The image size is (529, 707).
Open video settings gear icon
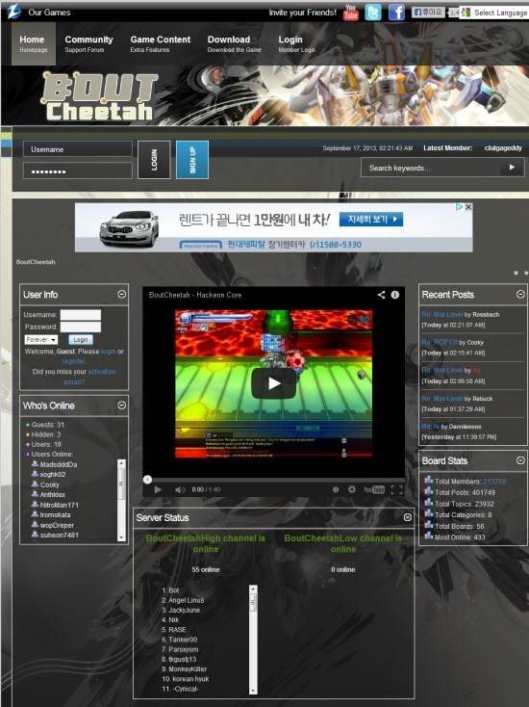(352, 489)
